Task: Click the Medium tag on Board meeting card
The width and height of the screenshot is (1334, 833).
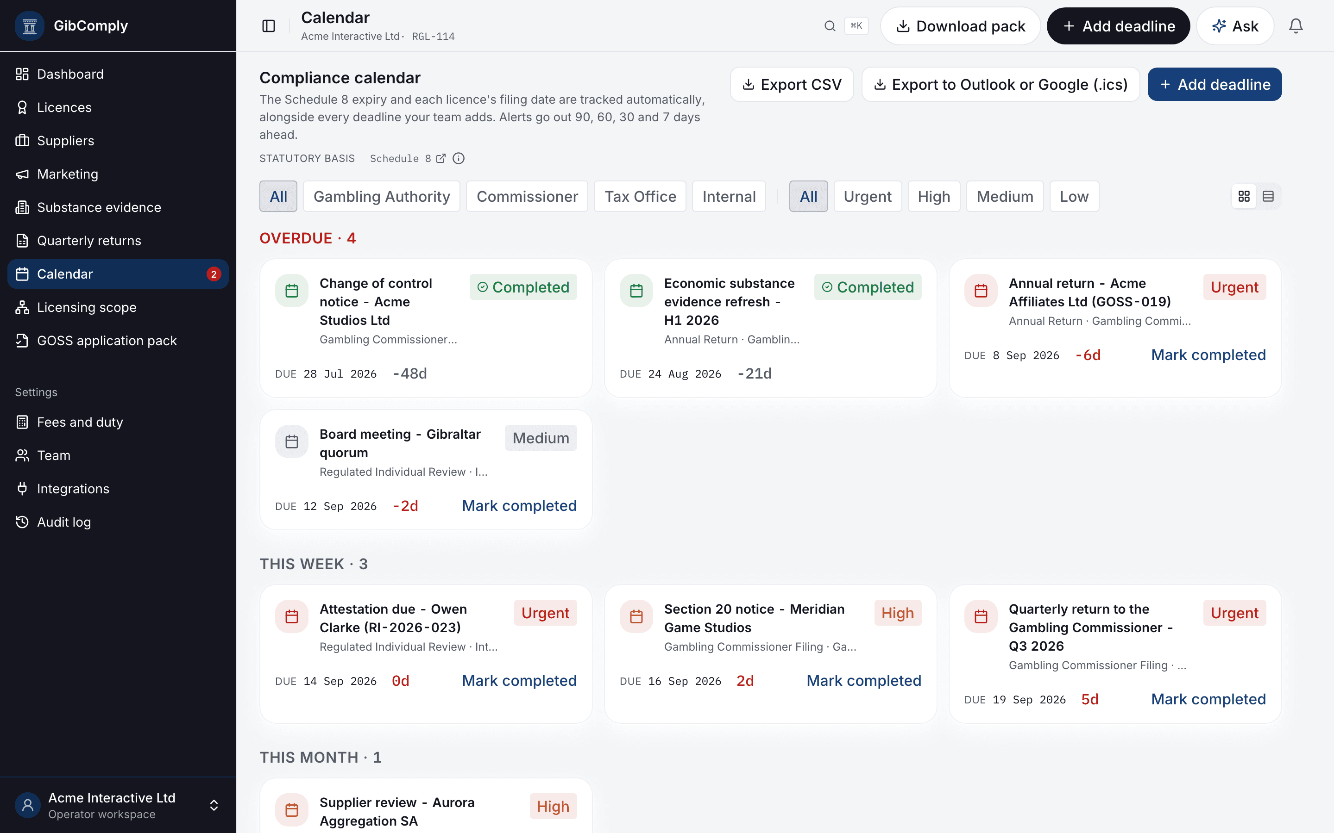Action: 541,438
